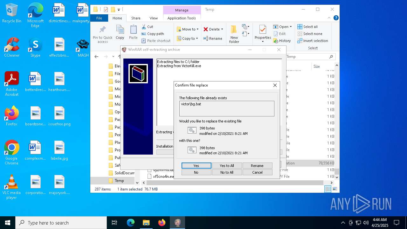Select the Manage contextual tab
Viewport: 407px width, 229px height.
click(x=182, y=10)
